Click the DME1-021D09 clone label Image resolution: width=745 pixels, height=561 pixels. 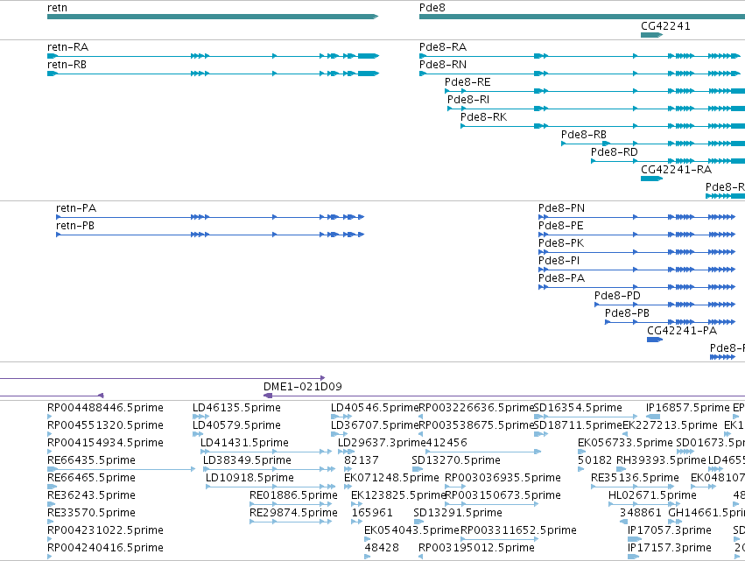tap(303, 387)
